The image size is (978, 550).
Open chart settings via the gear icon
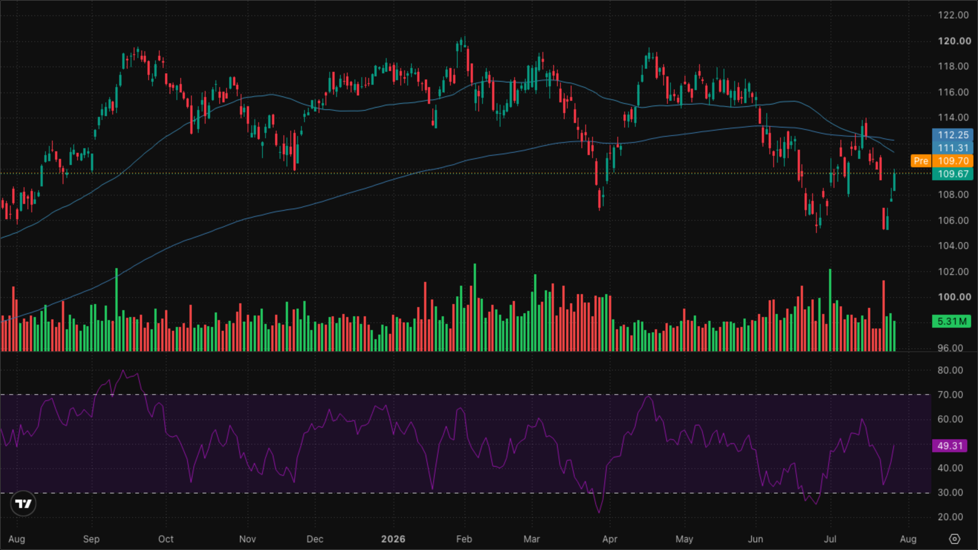954,539
